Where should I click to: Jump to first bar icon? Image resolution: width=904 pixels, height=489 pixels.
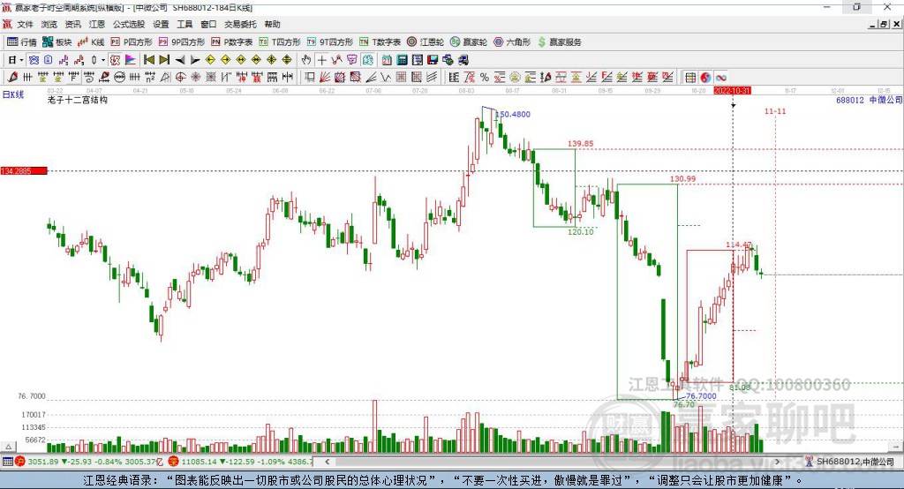pyautogui.click(x=148, y=60)
